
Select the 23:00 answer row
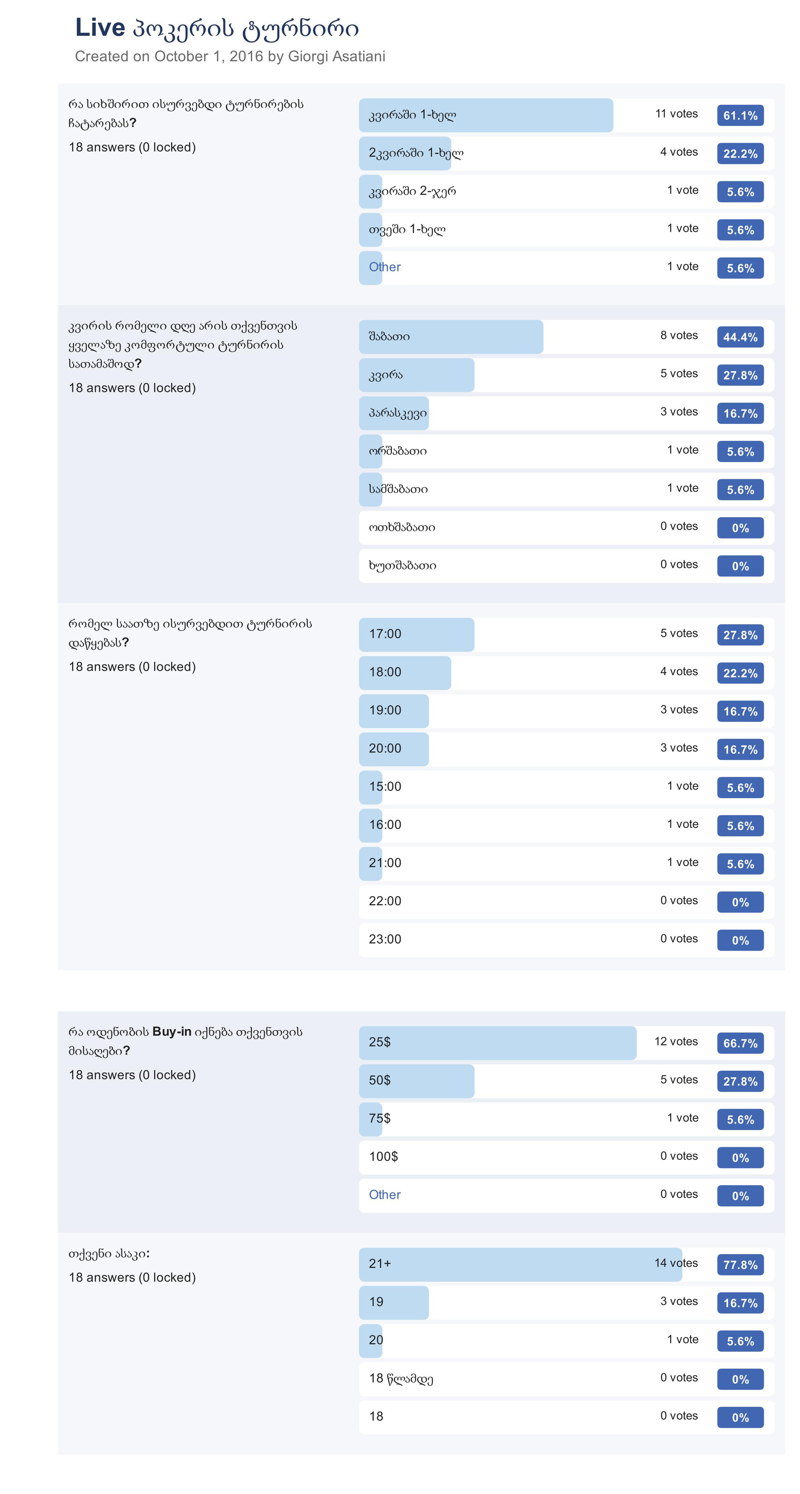566,940
